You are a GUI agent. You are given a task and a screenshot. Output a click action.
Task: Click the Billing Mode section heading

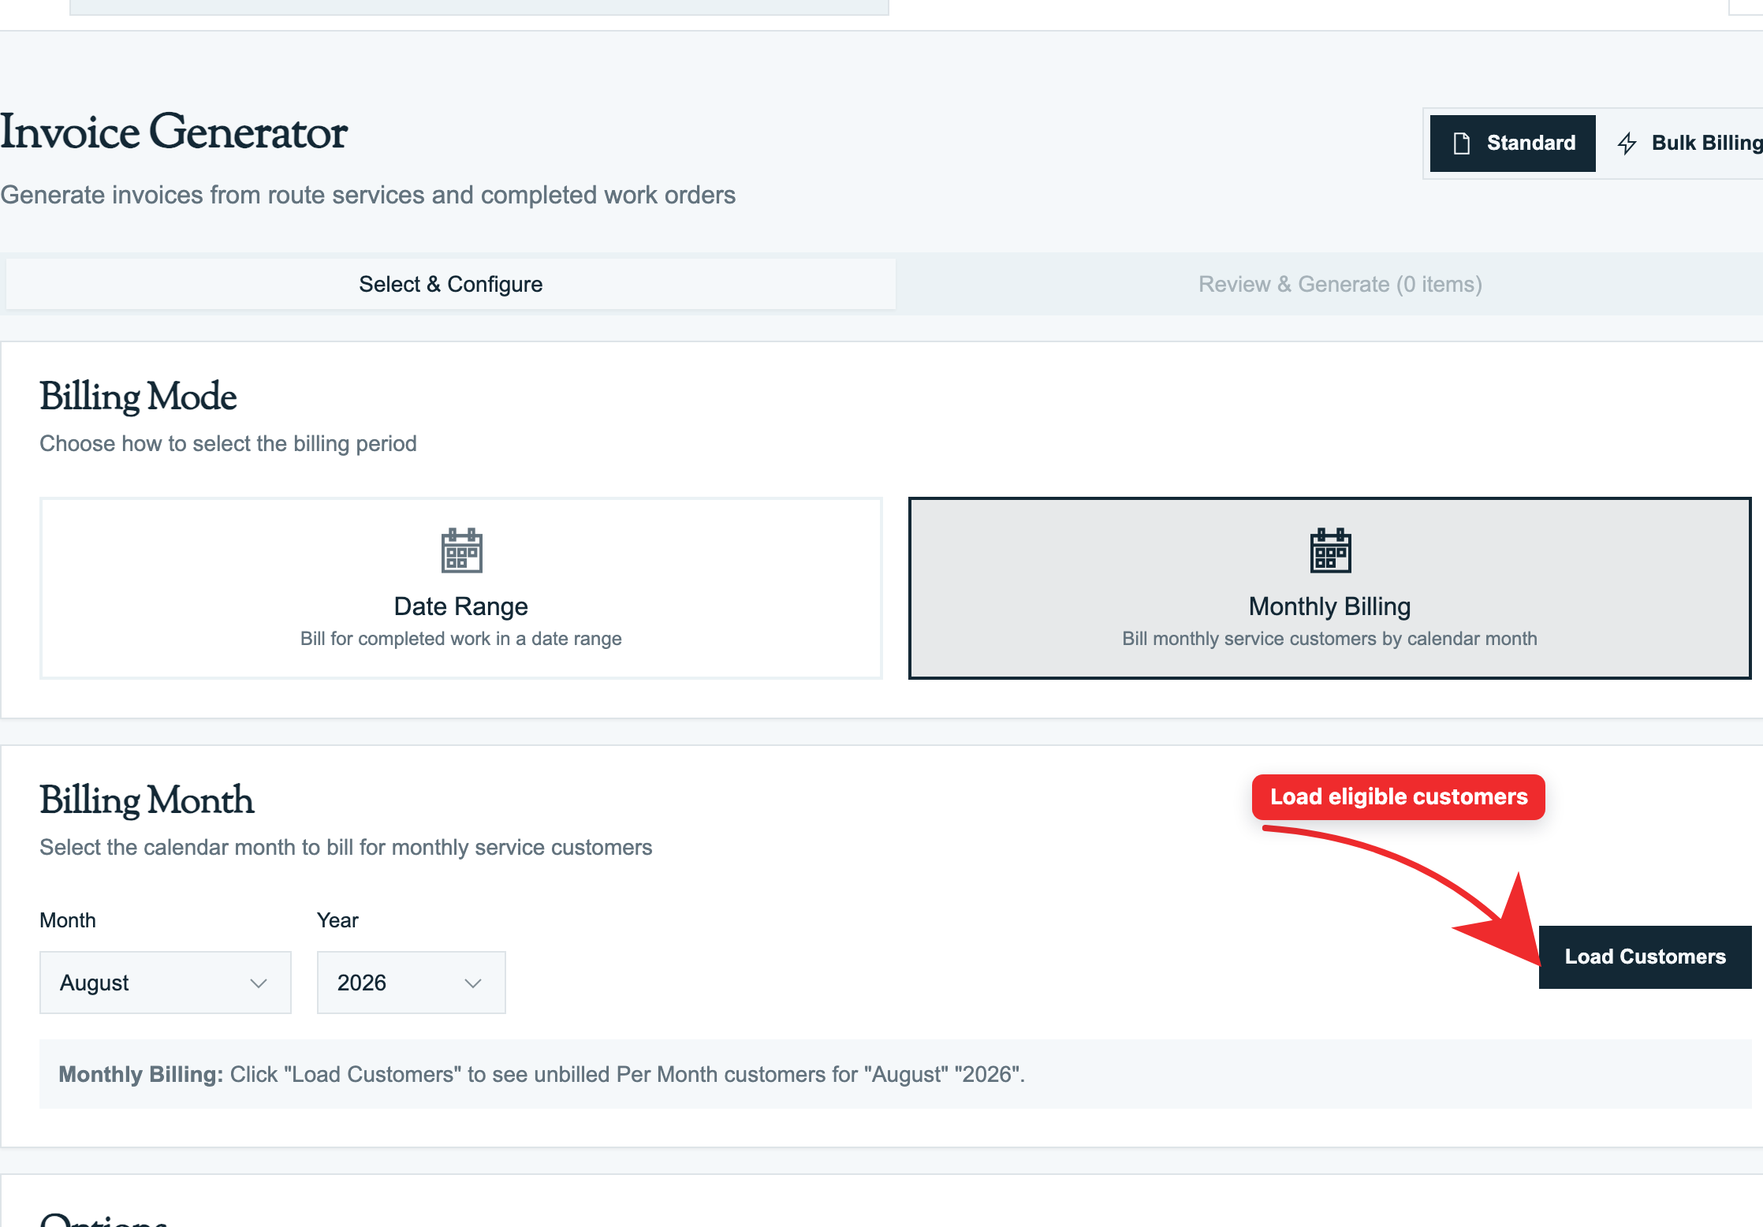138,397
